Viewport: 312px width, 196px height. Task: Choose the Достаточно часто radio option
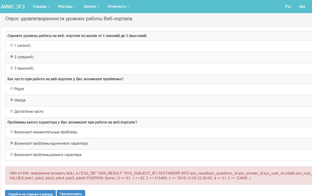[11, 111]
